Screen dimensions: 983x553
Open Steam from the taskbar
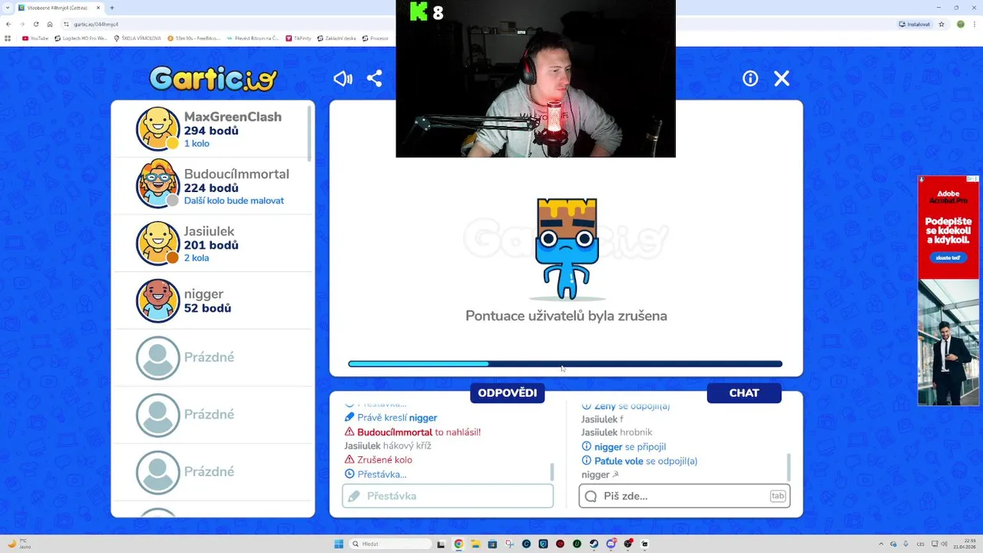594,544
